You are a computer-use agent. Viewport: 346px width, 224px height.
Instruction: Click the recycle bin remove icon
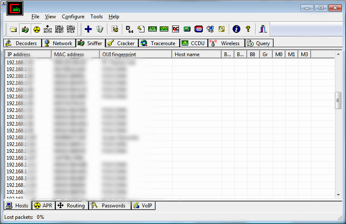[x=100, y=29]
